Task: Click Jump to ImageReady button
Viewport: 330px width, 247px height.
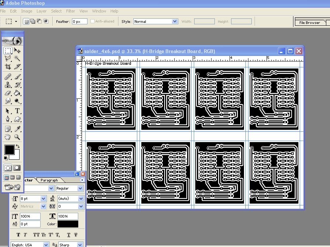Action: [x=13, y=187]
